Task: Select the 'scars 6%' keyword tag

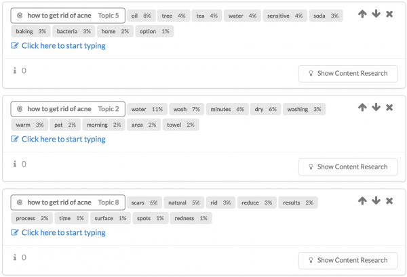Action: [144, 203]
